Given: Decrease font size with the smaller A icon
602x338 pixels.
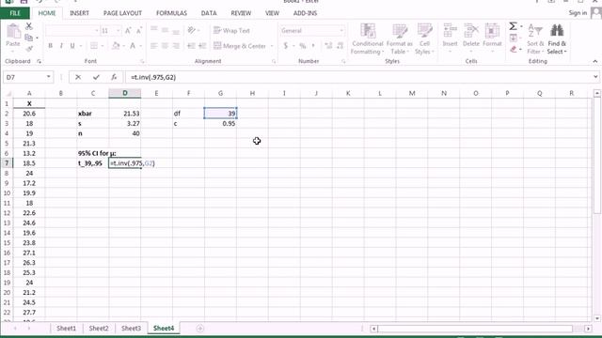Looking at the screenshot, I should pos(139,31).
